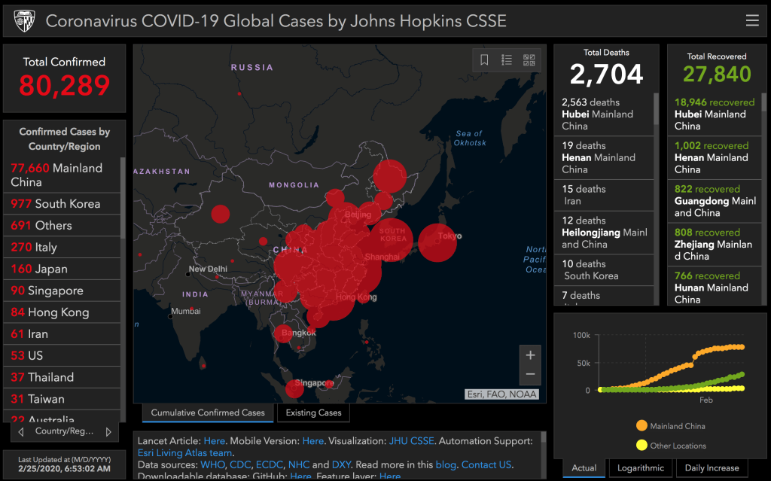Viewport: 771px width, 481px height.
Task: Select 84 Hong Kong row
Action: click(x=62, y=312)
